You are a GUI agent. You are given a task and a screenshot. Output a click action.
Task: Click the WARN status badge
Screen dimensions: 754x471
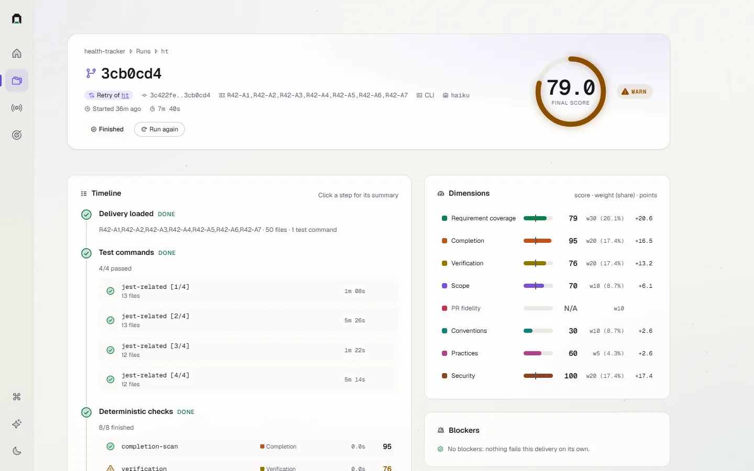pyautogui.click(x=635, y=92)
